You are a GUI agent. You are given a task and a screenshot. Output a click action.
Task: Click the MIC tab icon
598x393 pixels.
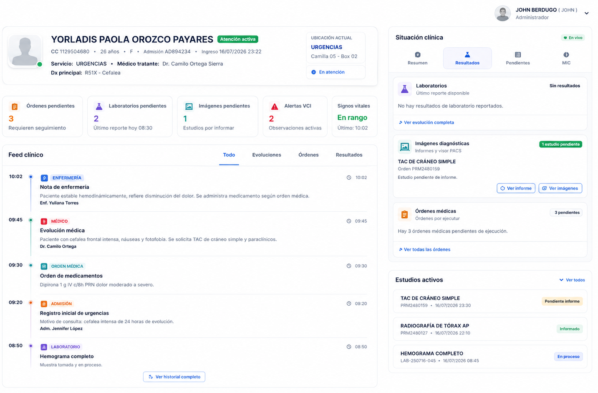click(x=566, y=55)
